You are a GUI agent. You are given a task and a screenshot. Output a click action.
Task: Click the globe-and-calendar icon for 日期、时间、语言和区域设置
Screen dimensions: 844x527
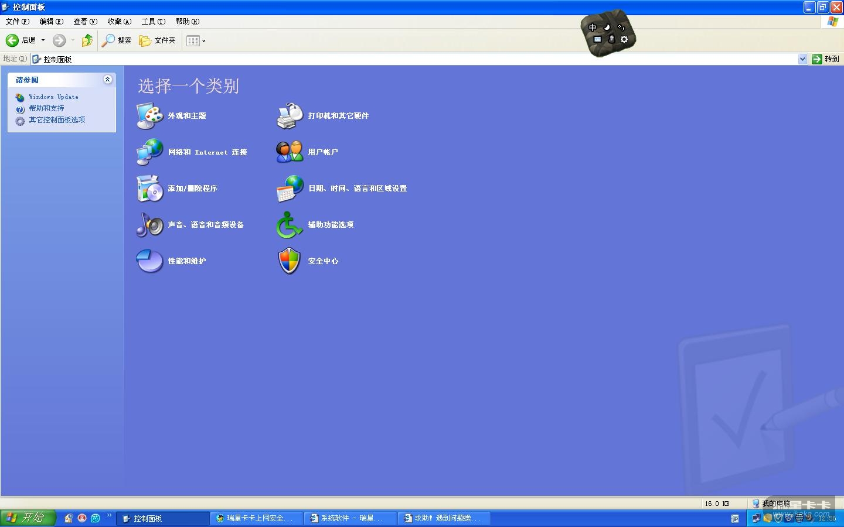(290, 189)
